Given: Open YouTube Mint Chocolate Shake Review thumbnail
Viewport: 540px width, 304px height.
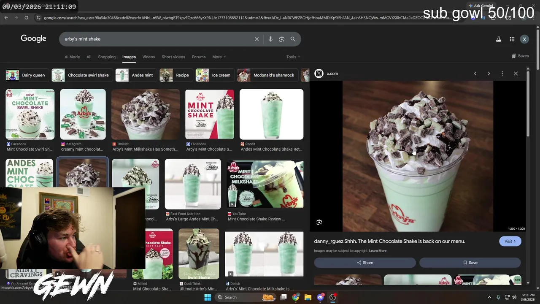Looking at the screenshot, I should [x=265, y=184].
